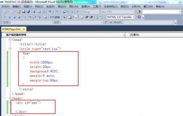The image size is (183, 116).
Task: Collapse the body tag code region
Action: tap(10, 98)
